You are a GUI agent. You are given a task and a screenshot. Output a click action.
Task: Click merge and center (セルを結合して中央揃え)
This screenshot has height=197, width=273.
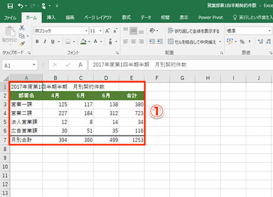[192, 42]
